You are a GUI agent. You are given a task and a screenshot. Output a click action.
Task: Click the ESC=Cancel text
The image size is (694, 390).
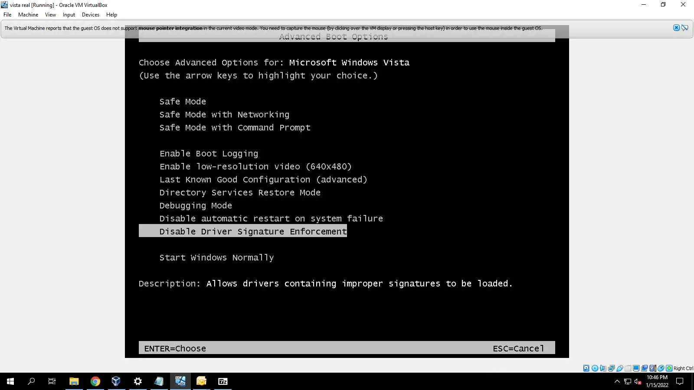[x=518, y=348]
